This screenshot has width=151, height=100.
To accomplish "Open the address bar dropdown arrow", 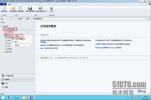I will pyautogui.click(x=147, y=19).
